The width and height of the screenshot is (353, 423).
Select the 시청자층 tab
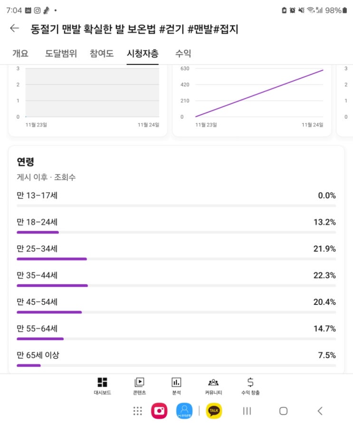[x=143, y=54]
